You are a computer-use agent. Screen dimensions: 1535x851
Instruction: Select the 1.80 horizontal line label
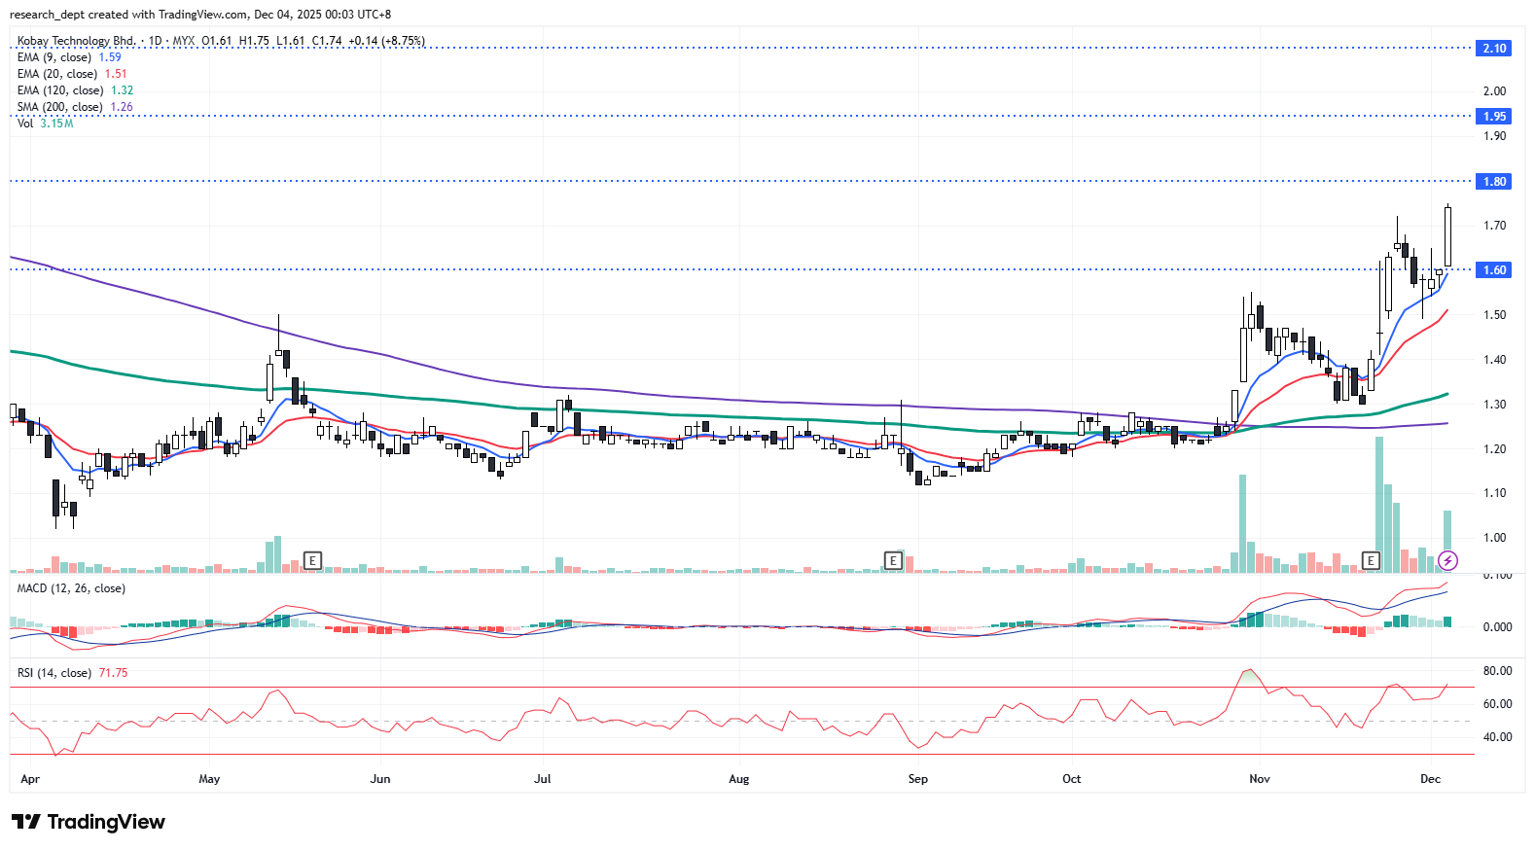point(1493,182)
